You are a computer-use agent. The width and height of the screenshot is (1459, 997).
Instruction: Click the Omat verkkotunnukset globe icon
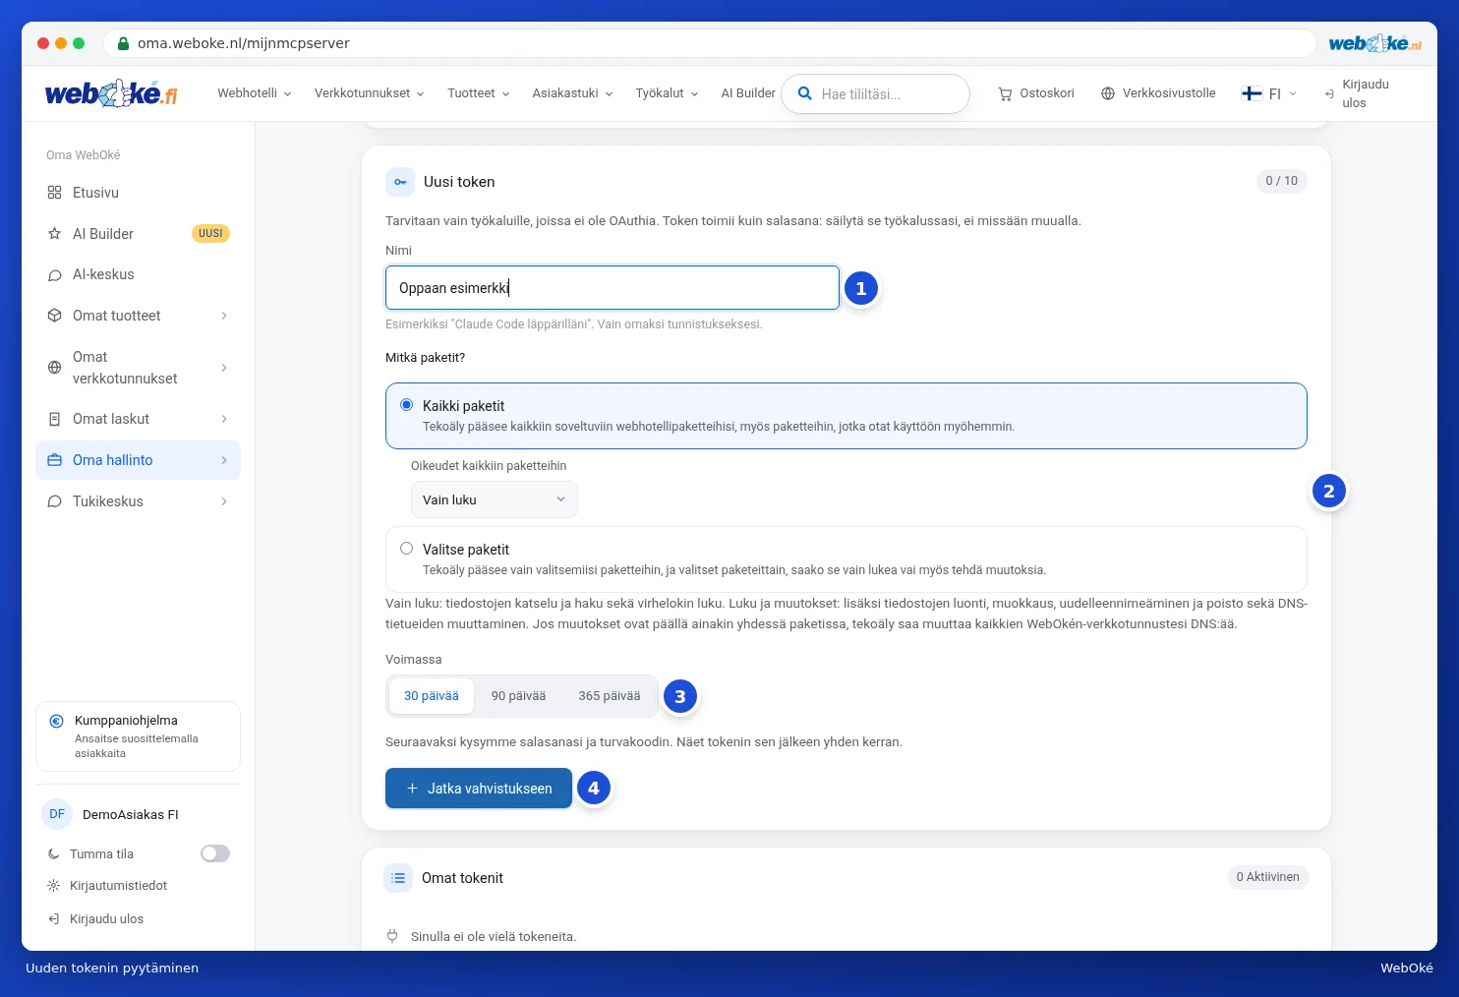[55, 368]
